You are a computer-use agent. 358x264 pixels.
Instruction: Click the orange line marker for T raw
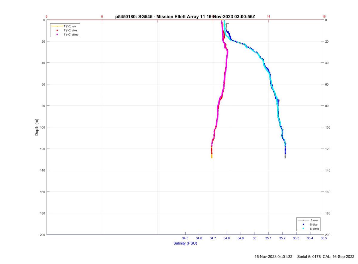click(57, 26)
